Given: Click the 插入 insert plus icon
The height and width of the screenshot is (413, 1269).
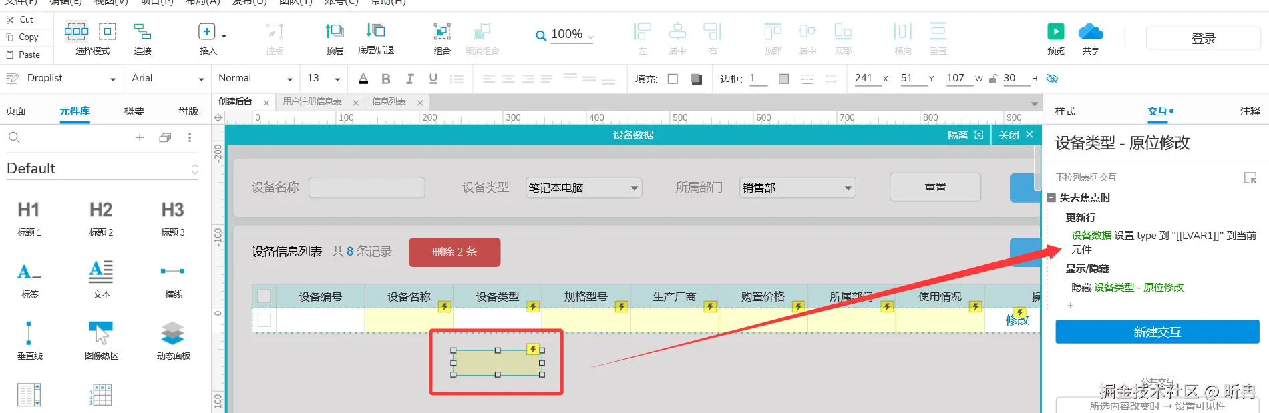Looking at the screenshot, I should click(206, 31).
